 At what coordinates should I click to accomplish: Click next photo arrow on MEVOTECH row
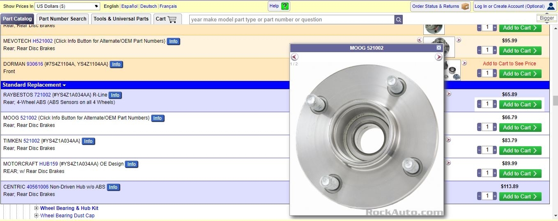tap(459, 40)
